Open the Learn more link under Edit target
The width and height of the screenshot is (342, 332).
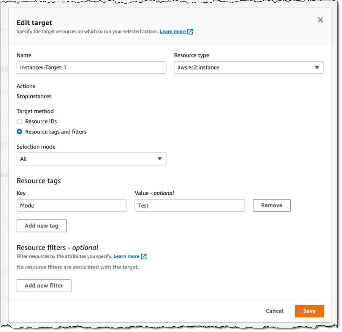tap(173, 32)
